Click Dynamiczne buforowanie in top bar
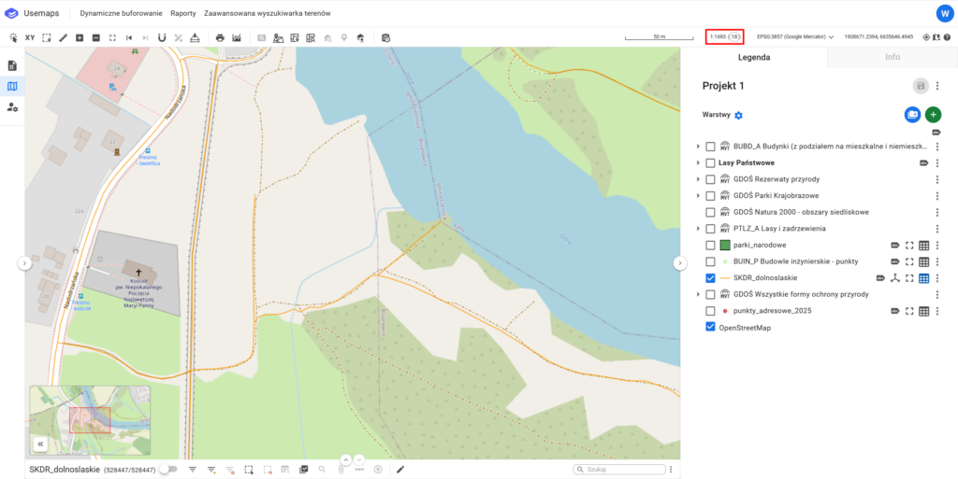958x479 pixels. (121, 14)
